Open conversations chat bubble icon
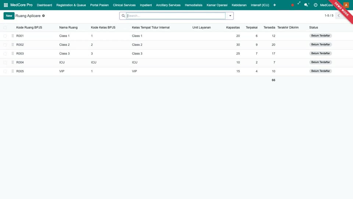Viewport: 353px width, 199px height. pos(306,5)
